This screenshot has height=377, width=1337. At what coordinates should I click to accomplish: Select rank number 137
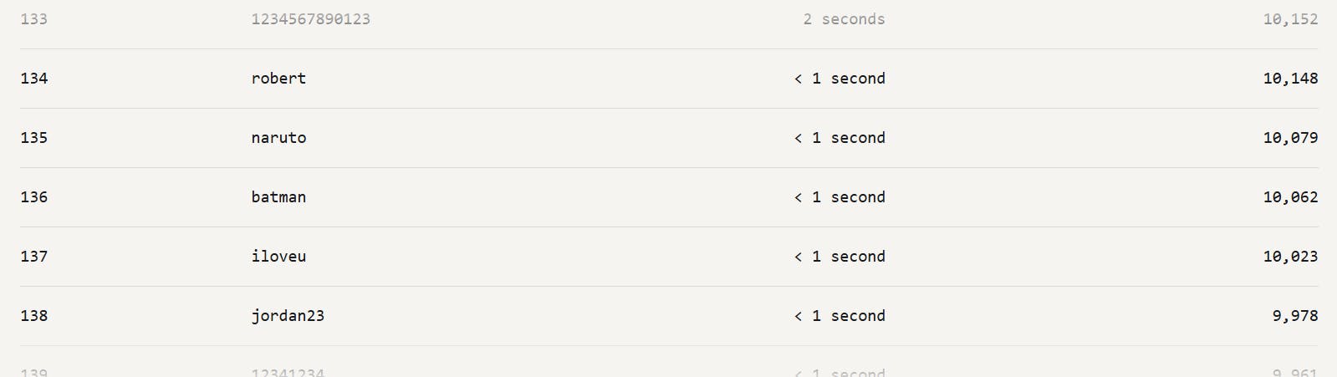click(34, 257)
